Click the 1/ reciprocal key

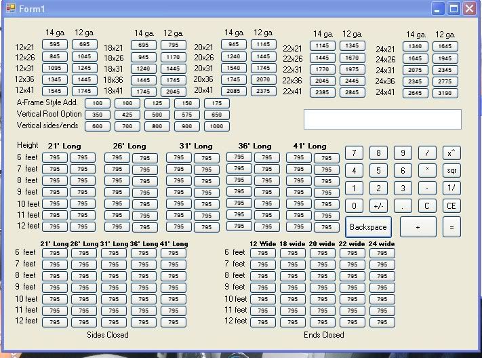451,188
